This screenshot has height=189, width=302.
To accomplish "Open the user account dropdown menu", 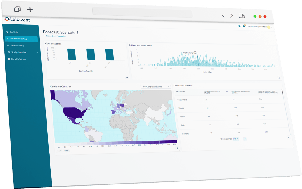I will coord(271,27).
